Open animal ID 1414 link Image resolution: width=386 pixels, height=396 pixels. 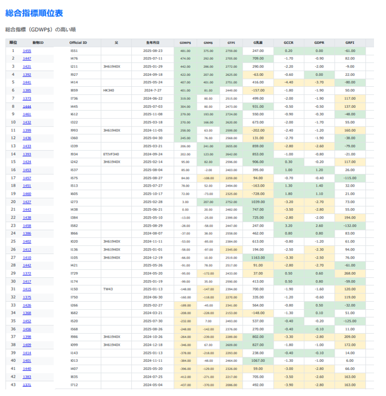[27, 353]
